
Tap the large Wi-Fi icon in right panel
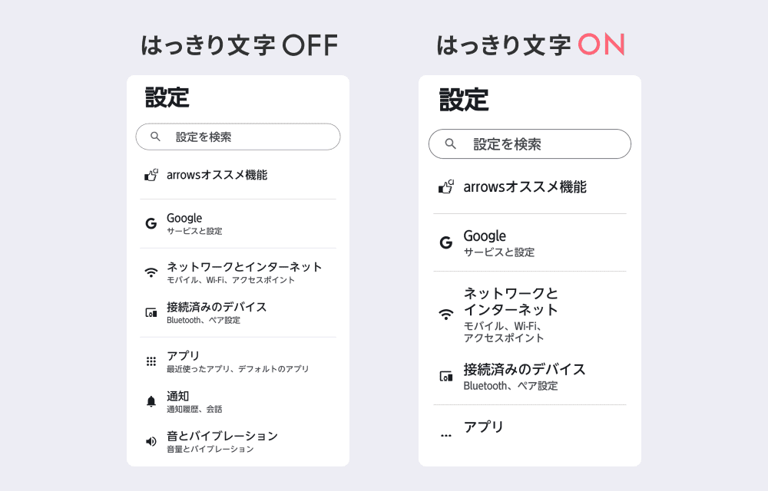point(445,315)
